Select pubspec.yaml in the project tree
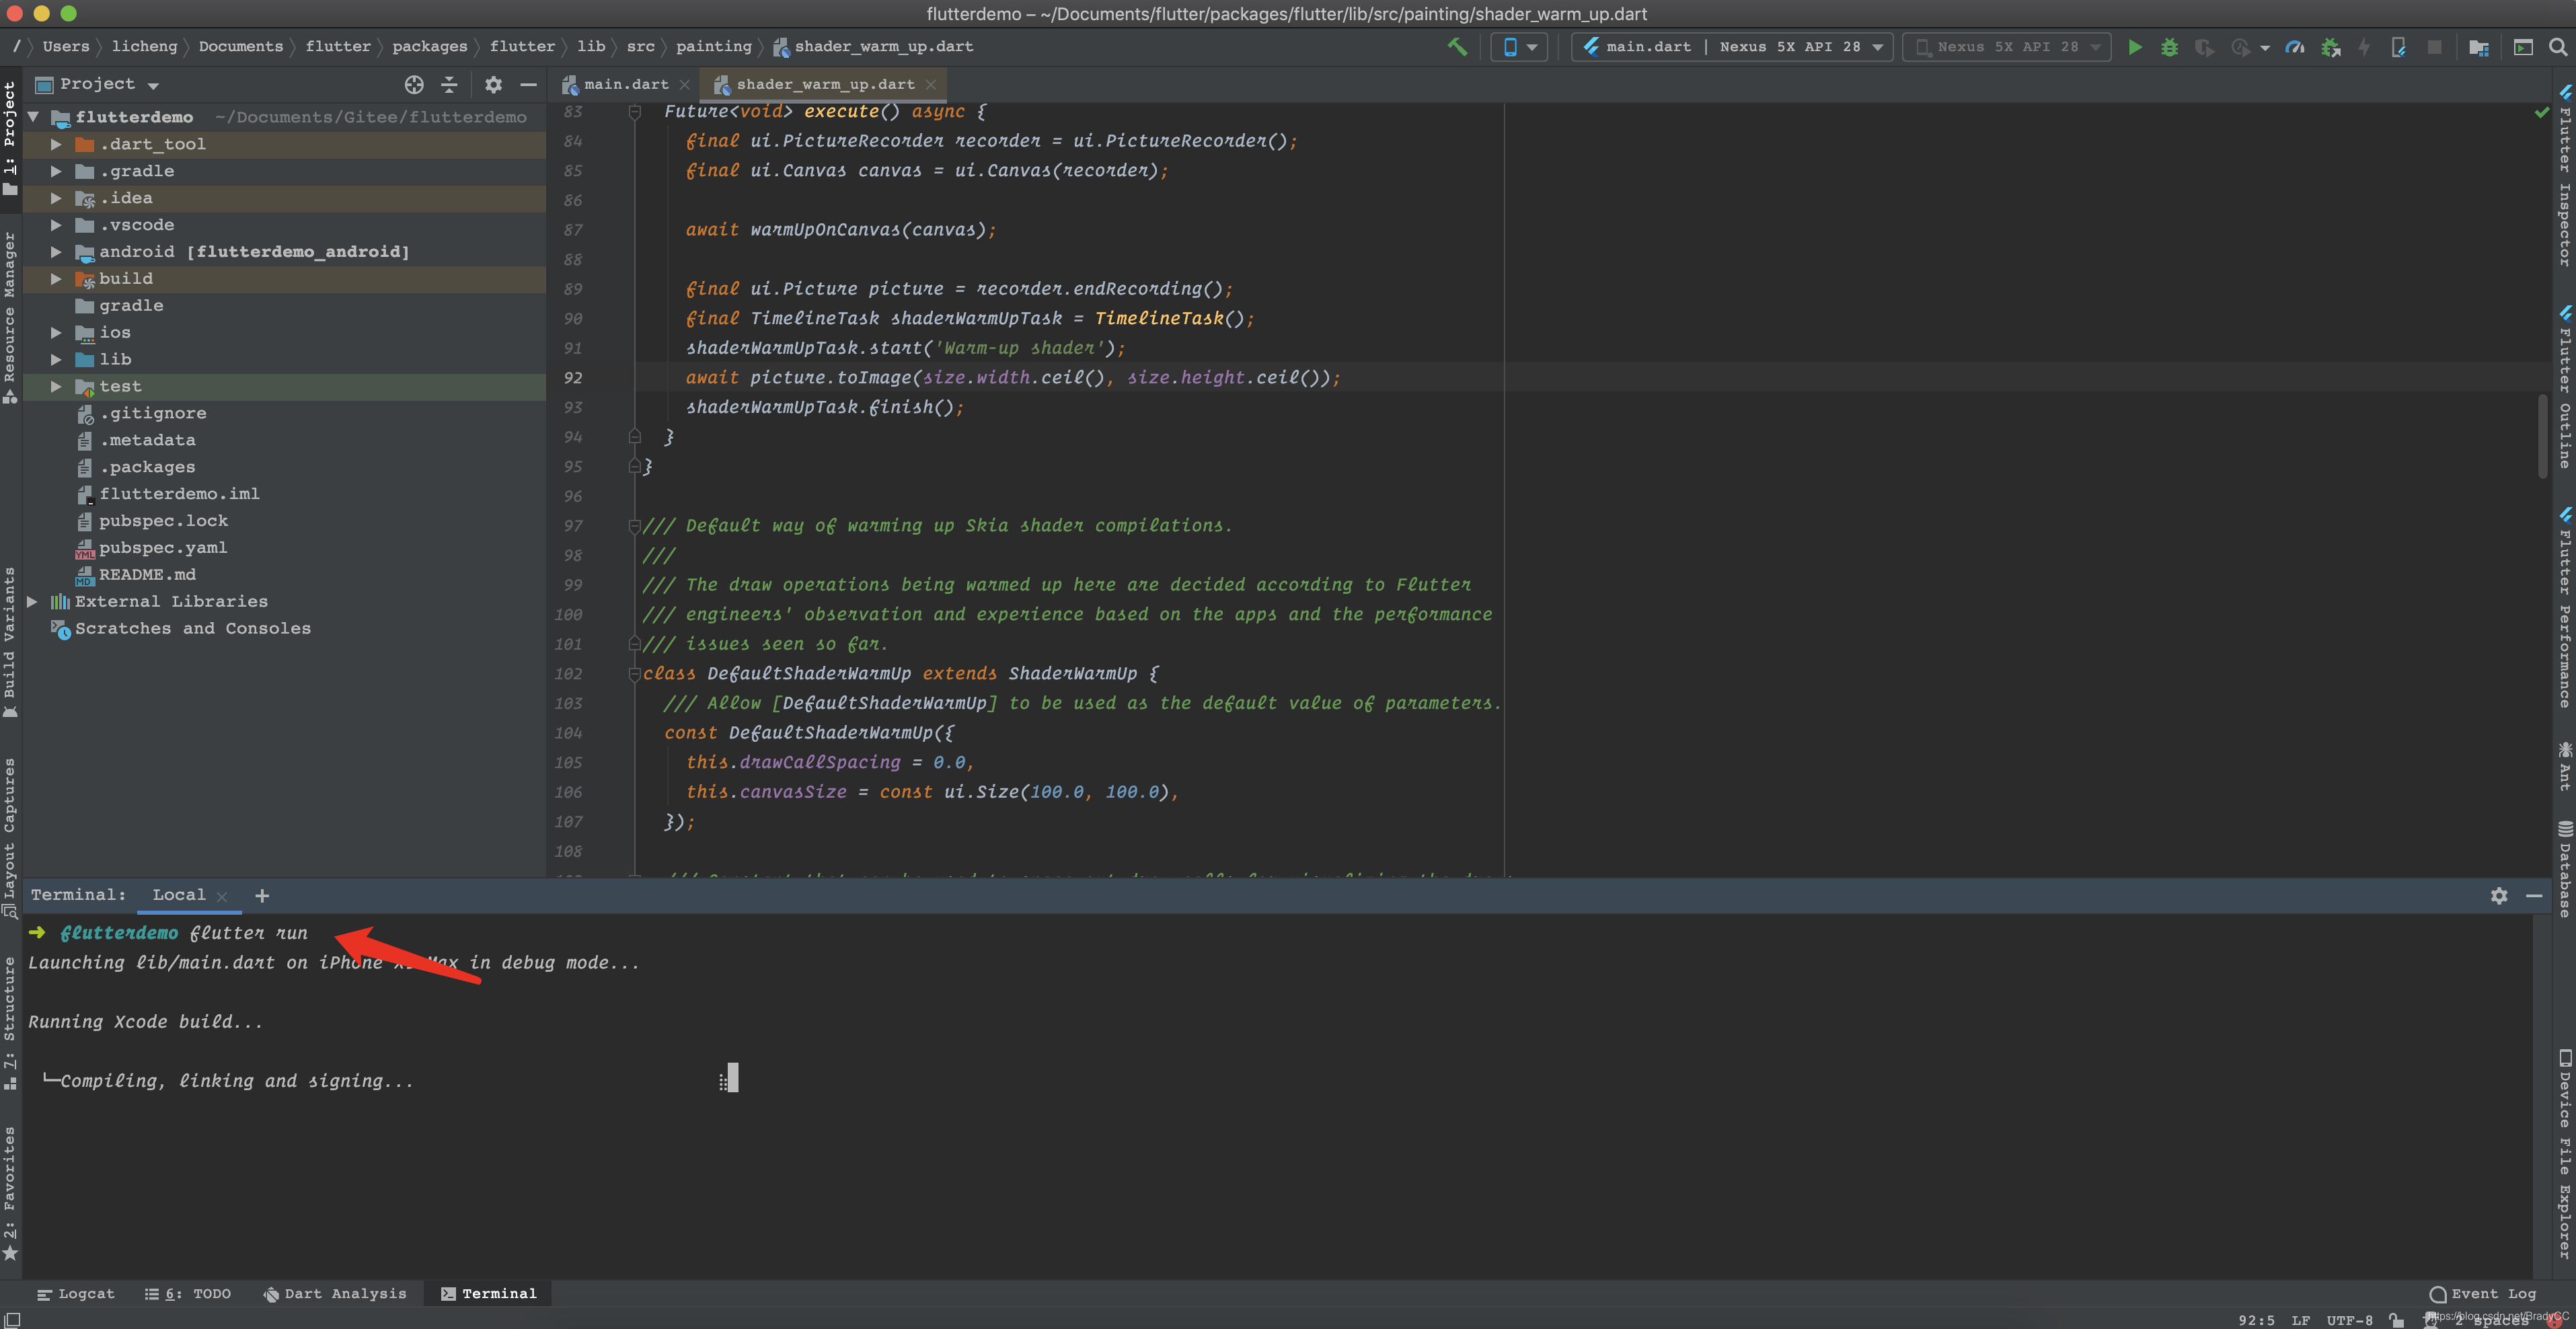Image resolution: width=2576 pixels, height=1329 pixels. (162, 548)
